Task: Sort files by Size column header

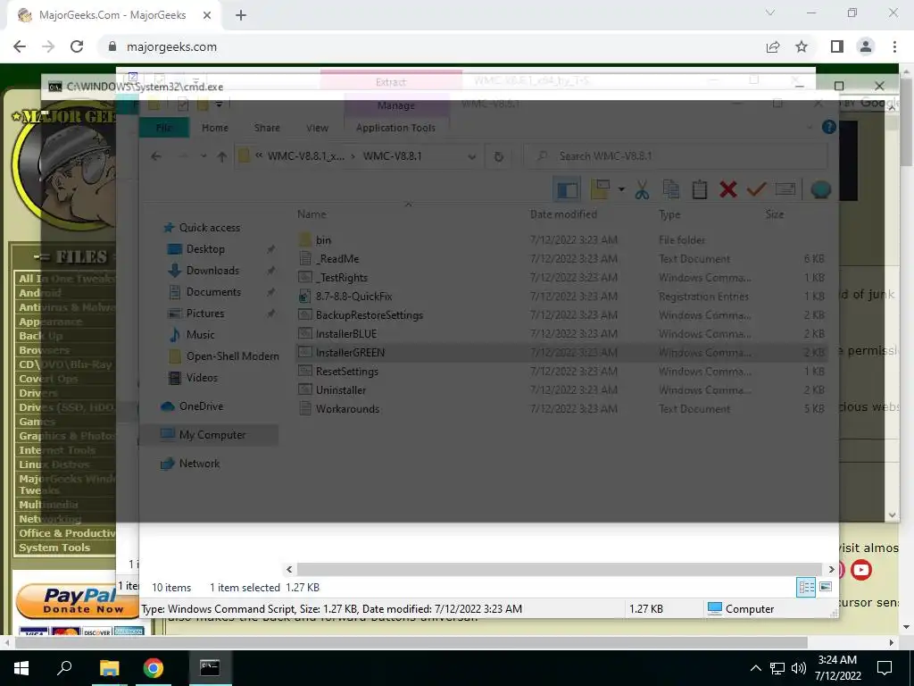Action: click(774, 214)
